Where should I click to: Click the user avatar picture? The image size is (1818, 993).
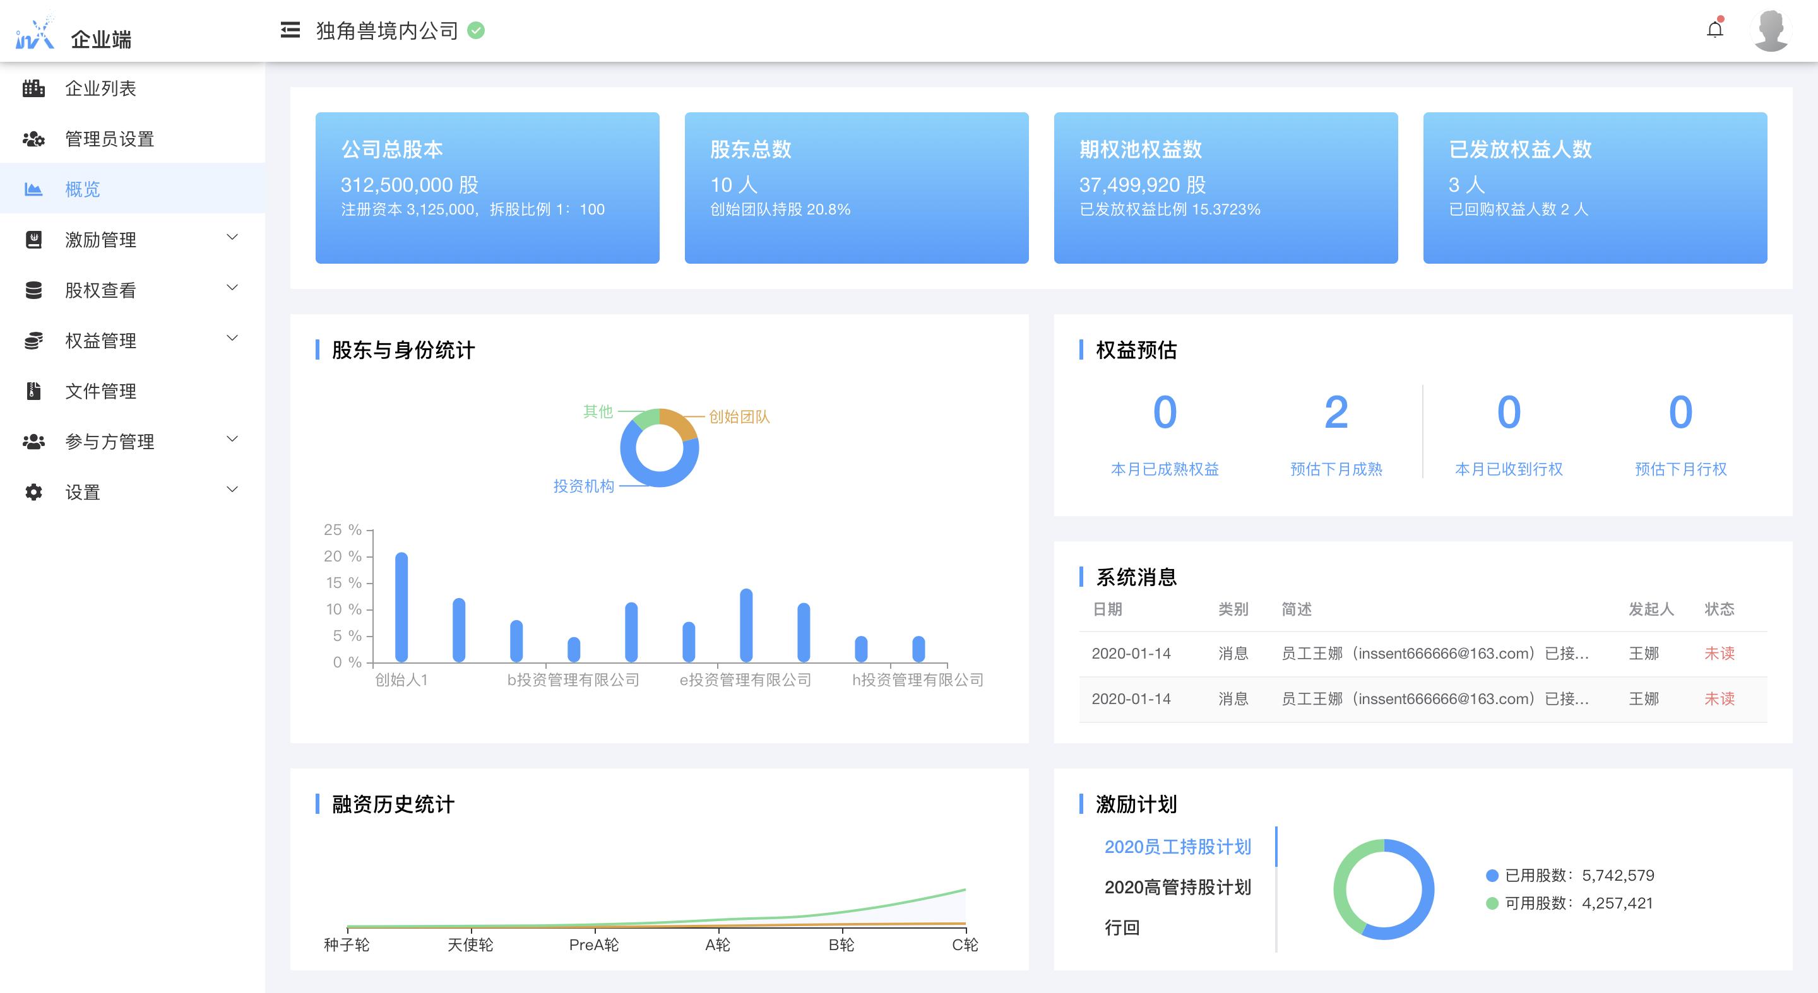tap(1771, 30)
